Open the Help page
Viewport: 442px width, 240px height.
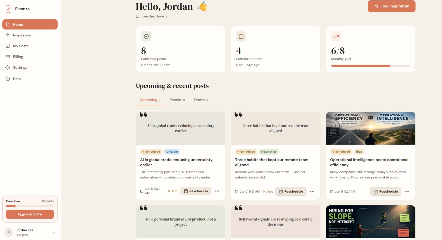click(x=30, y=79)
